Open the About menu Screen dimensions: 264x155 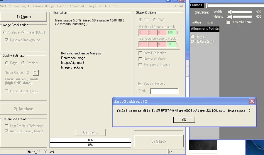tap(179, 6)
